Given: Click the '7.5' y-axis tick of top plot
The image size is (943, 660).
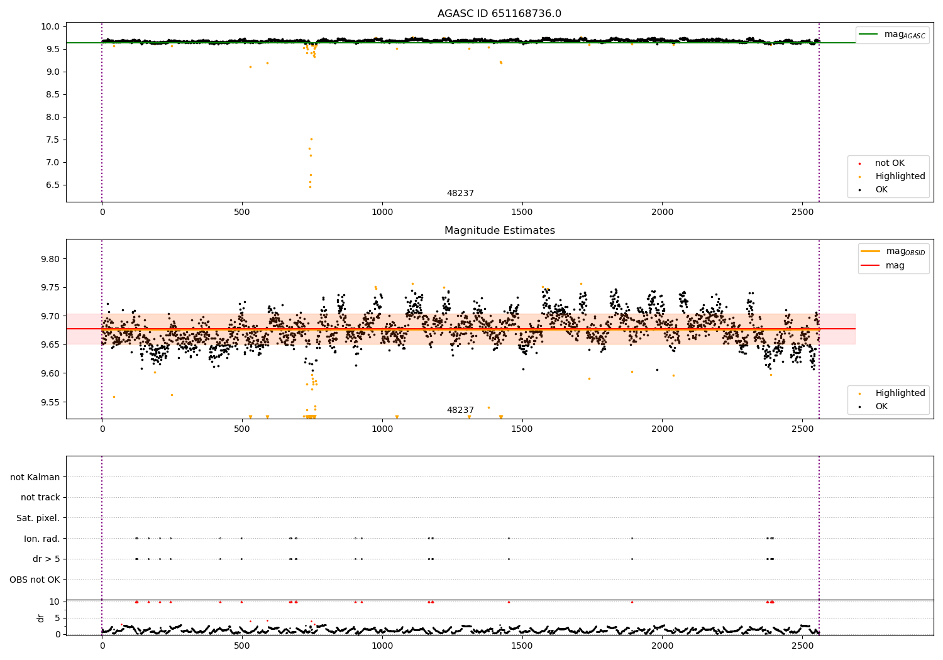Looking at the screenshot, I should 54,140.
